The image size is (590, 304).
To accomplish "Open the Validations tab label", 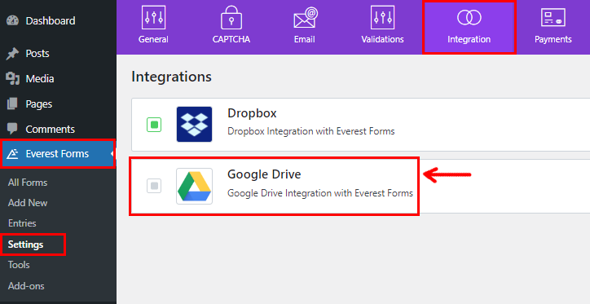I will [x=383, y=39].
